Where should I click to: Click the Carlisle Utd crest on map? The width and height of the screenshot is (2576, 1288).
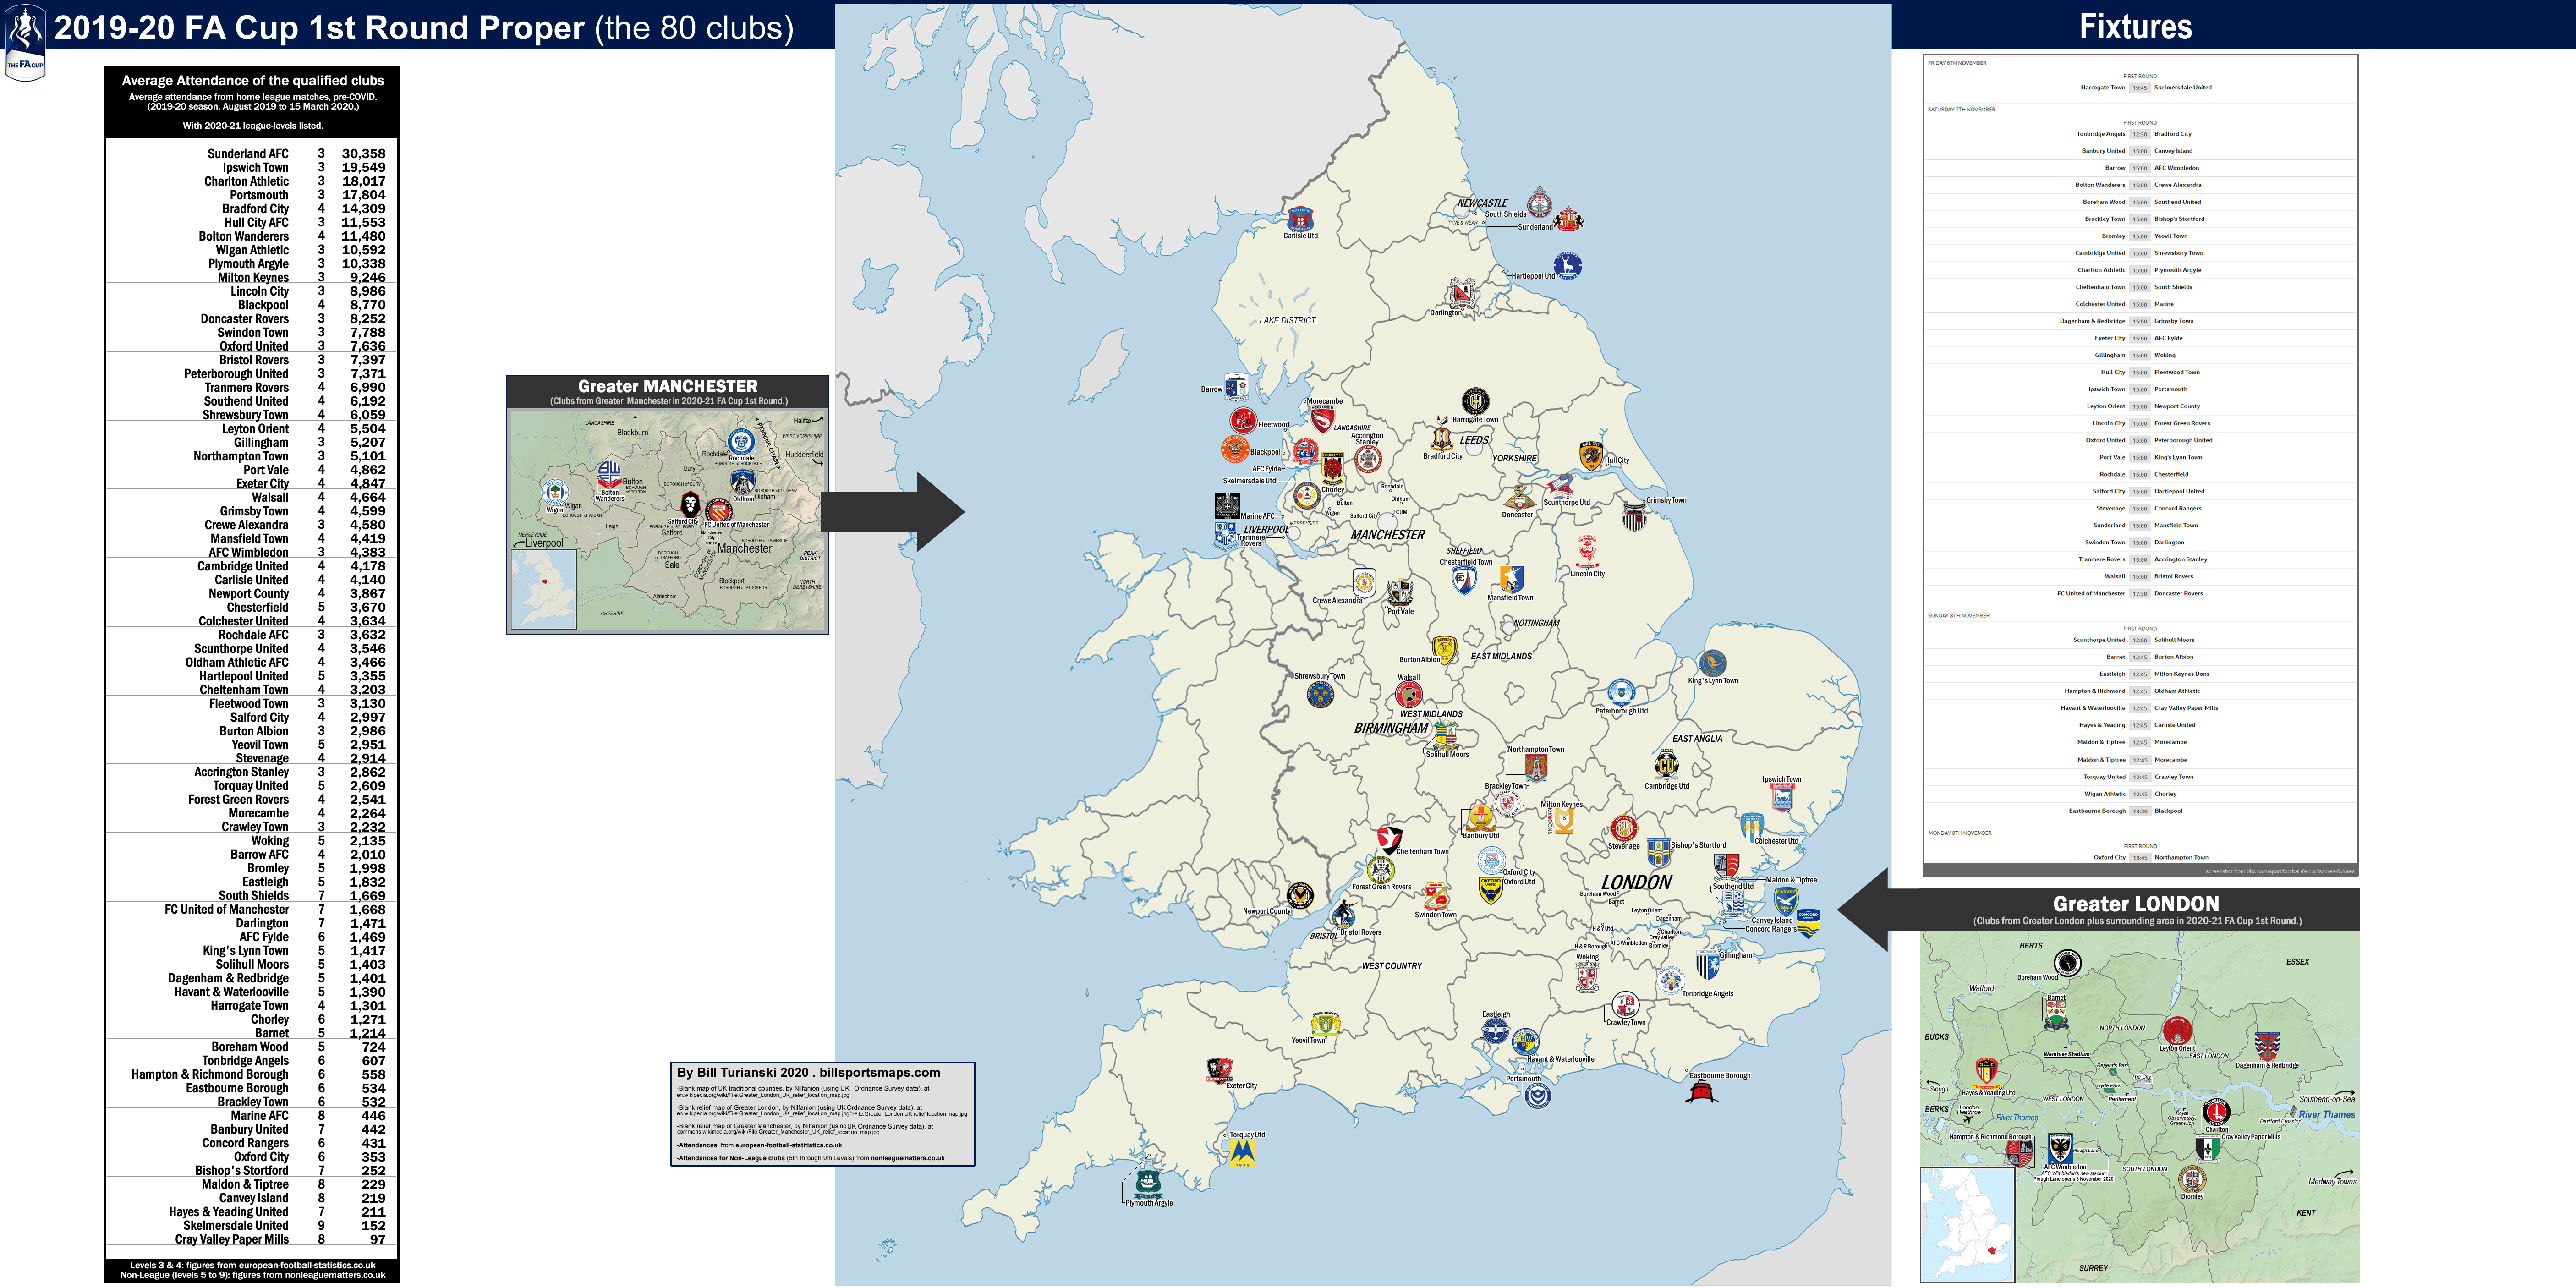tap(1300, 218)
